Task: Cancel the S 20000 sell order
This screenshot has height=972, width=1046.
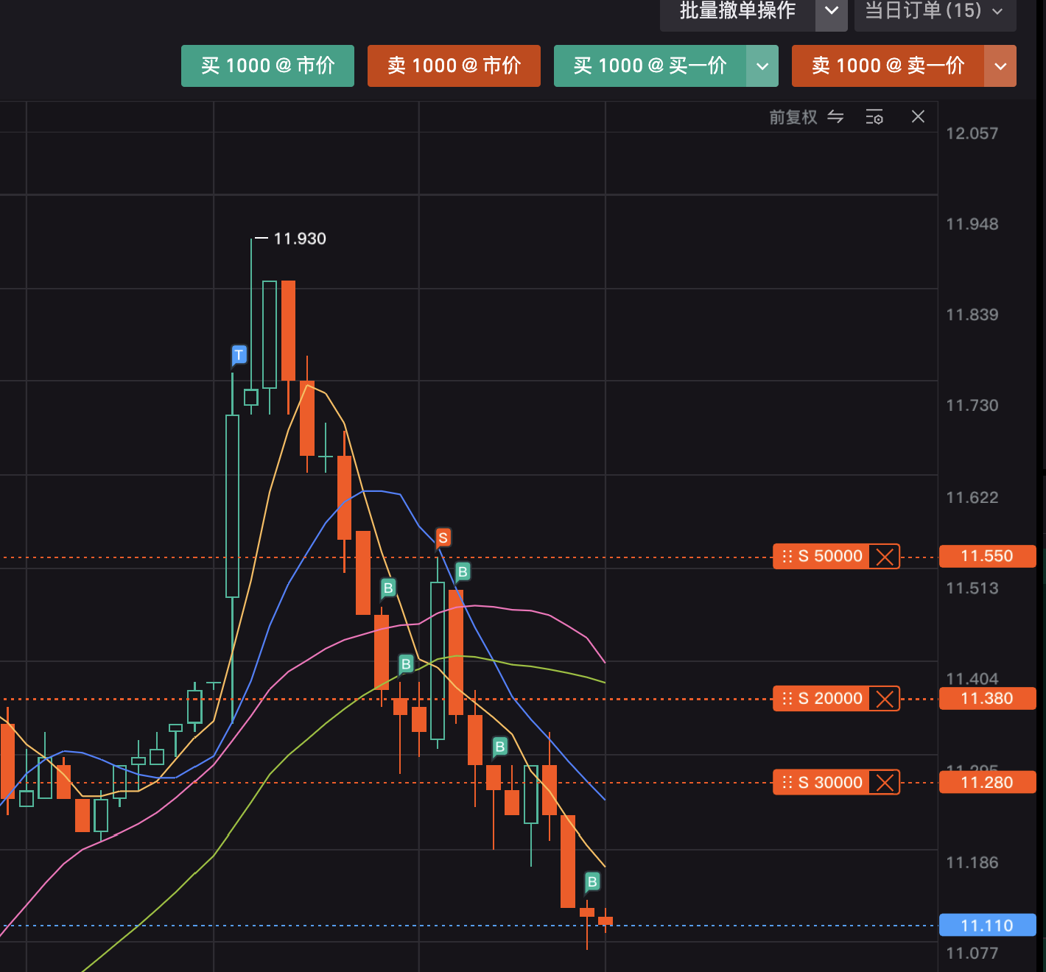Action: tap(885, 699)
